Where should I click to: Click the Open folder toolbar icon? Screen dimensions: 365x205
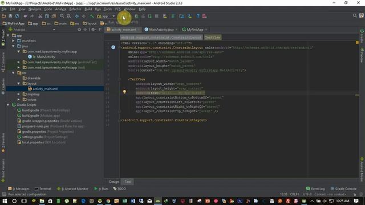pos(4,16)
